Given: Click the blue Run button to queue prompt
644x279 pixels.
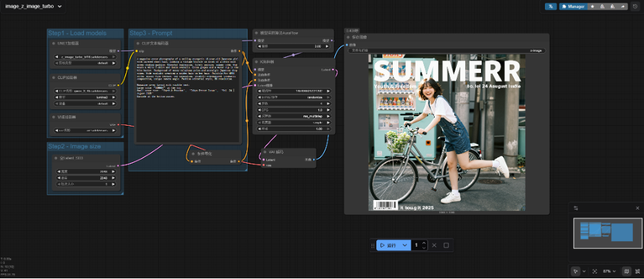Looking at the screenshot, I should click(x=388, y=245).
